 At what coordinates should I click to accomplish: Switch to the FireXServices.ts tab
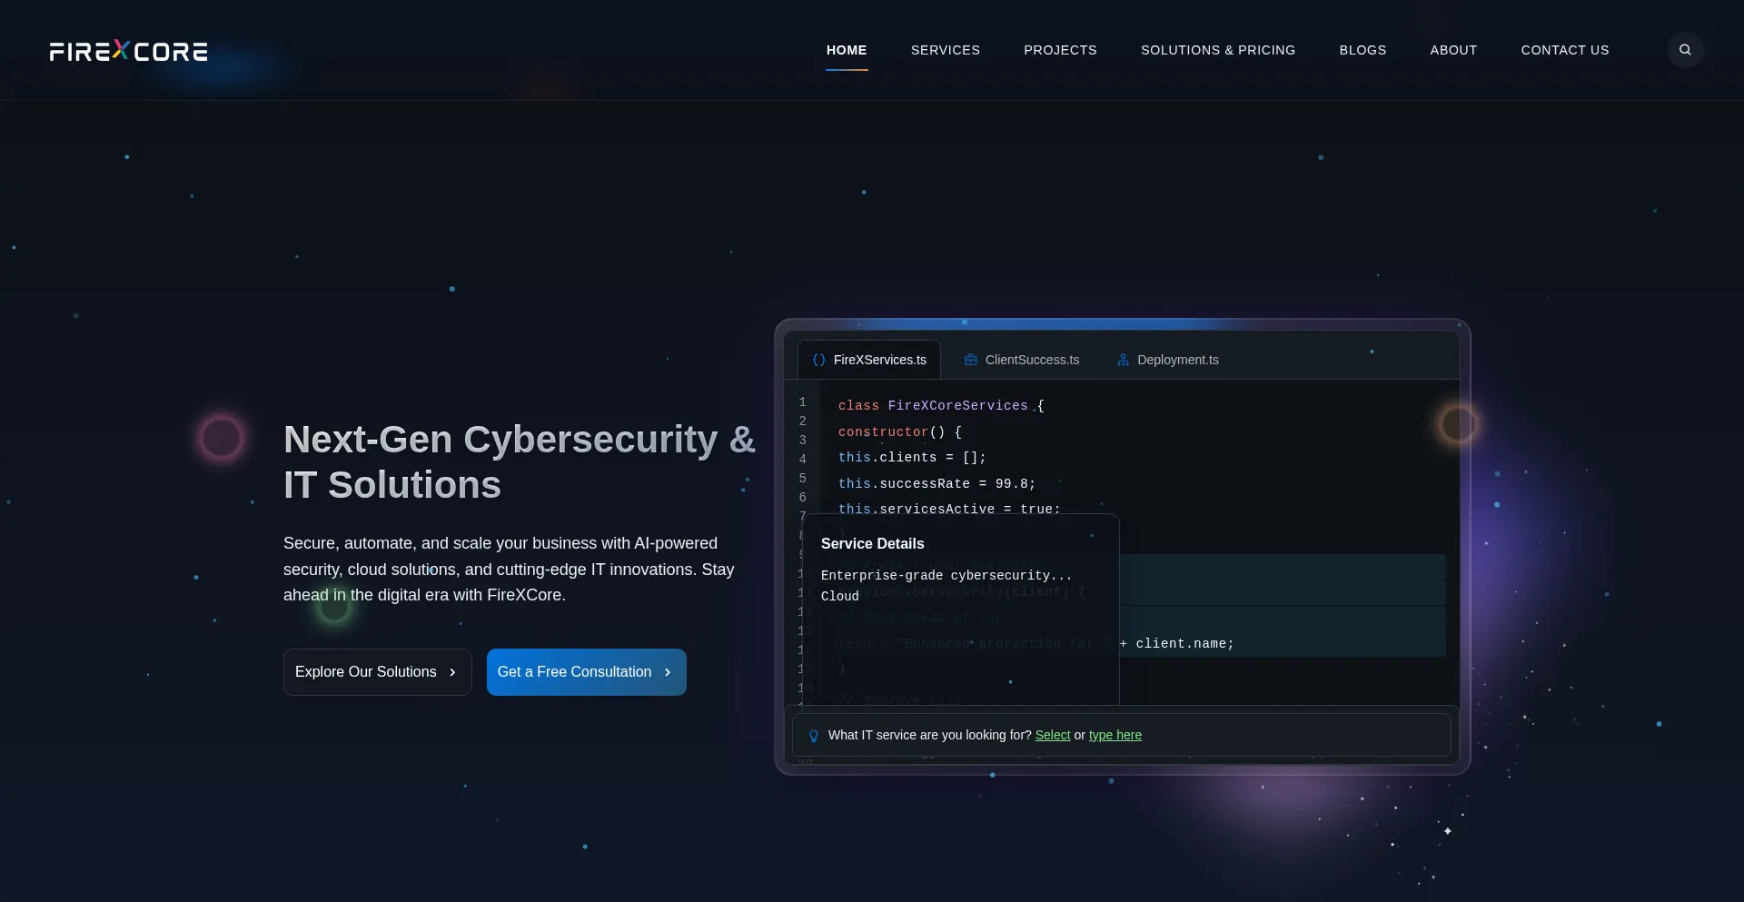pyautogui.click(x=869, y=360)
